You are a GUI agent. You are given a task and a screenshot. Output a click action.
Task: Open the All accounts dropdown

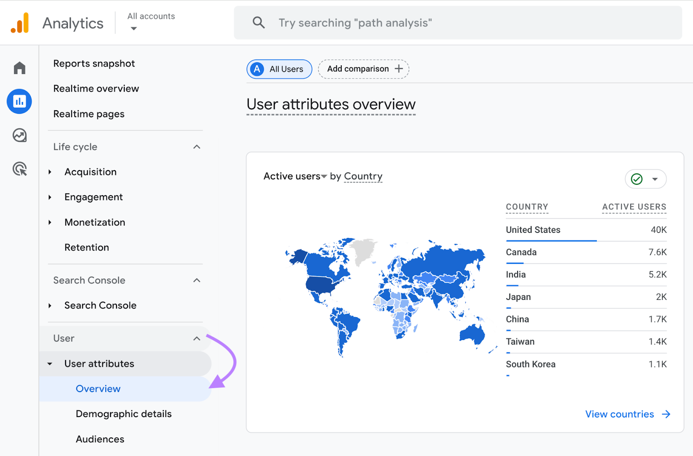pos(151,22)
